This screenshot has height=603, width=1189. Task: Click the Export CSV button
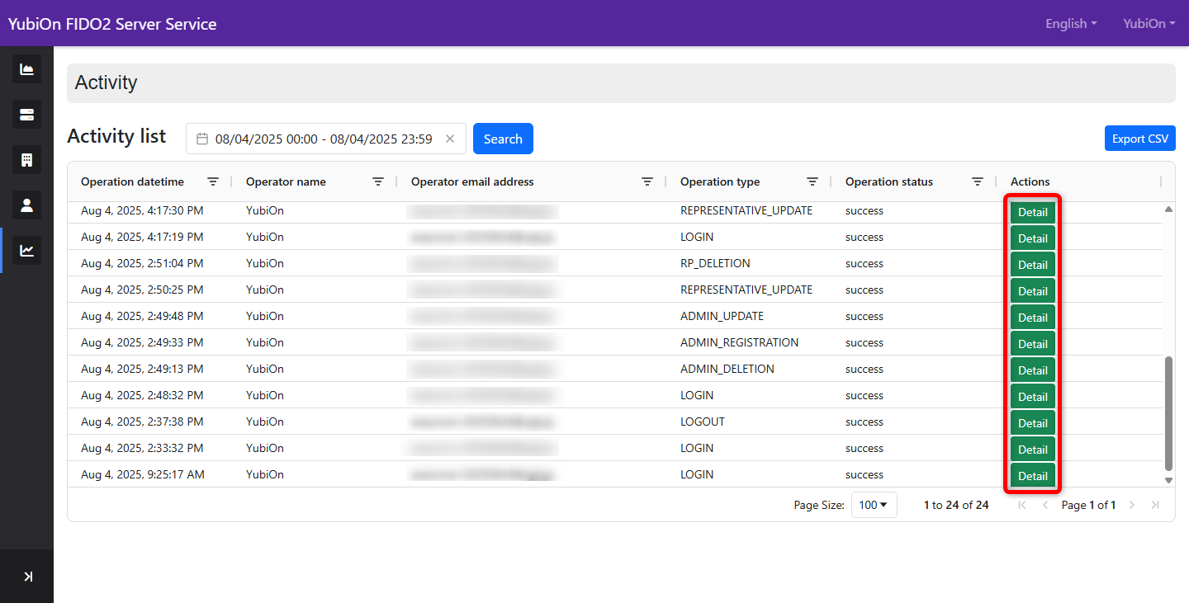pos(1140,139)
